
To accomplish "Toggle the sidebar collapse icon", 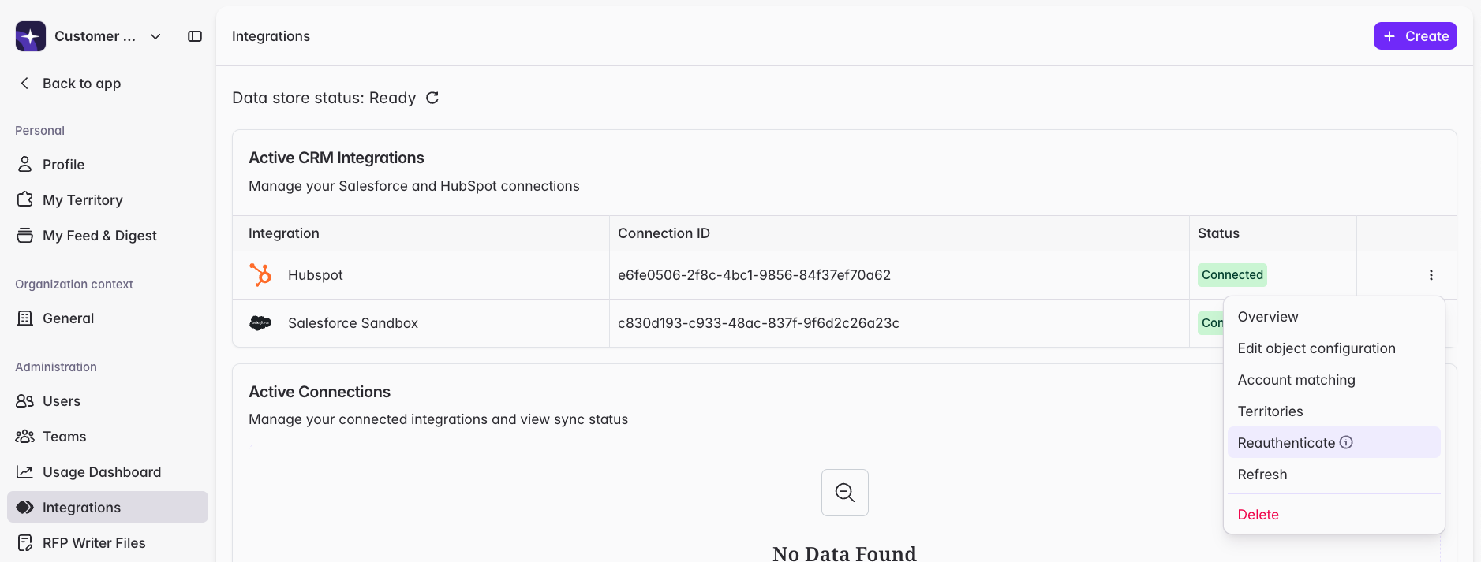I will click(x=195, y=36).
